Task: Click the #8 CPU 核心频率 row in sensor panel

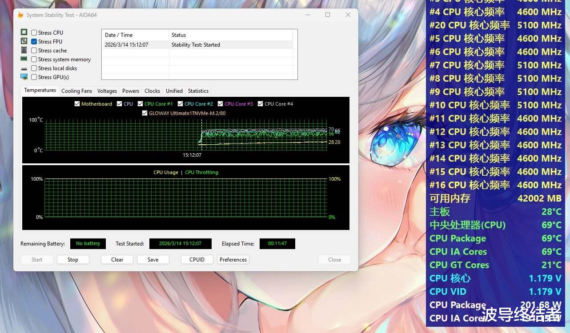Action: tap(496, 79)
